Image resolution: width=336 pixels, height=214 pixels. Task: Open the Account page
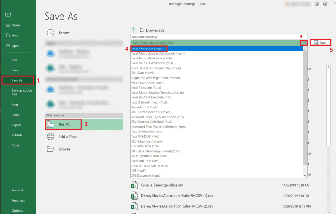click(17, 190)
